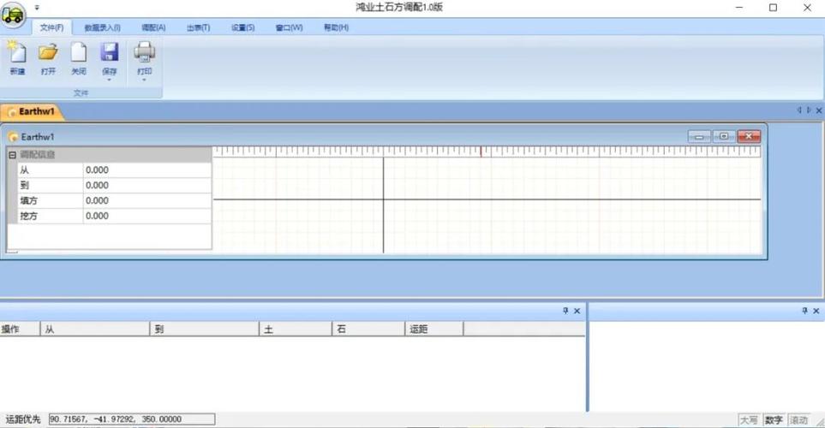This screenshot has height=428, width=825.
Task: Open the 调配(A) ribbon tab
Action: point(153,28)
